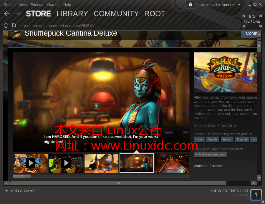Click the horizontal scrollbar left arrow
This screenshot has height=204, width=265.
(6, 183)
